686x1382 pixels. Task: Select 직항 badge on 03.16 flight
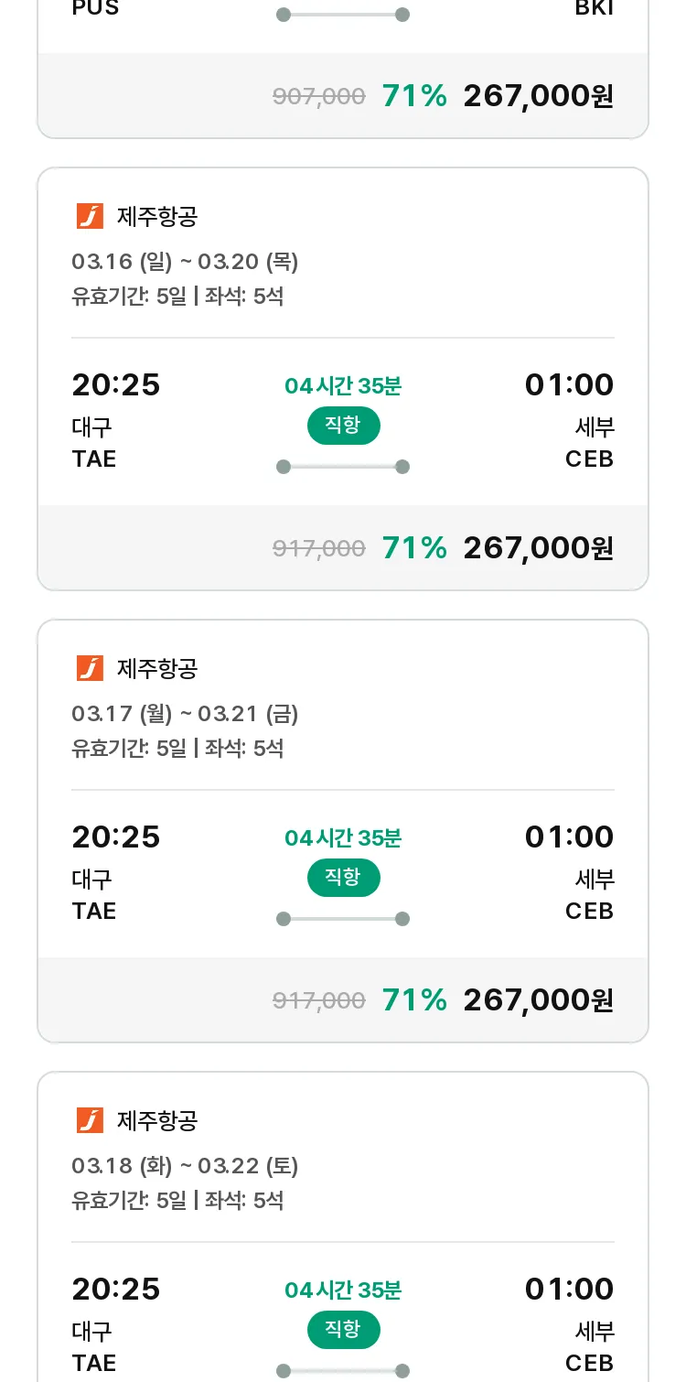pos(343,426)
